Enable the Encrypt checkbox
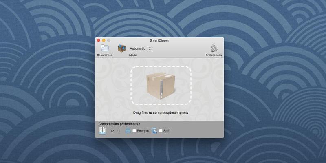 (134, 131)
